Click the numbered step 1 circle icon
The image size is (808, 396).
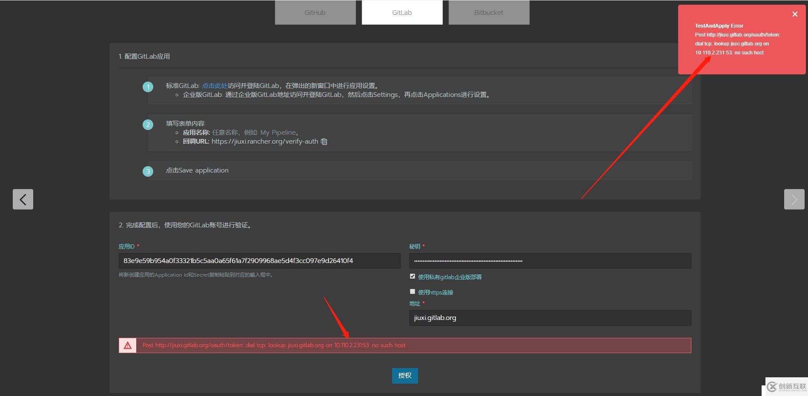tap(148, 87)
